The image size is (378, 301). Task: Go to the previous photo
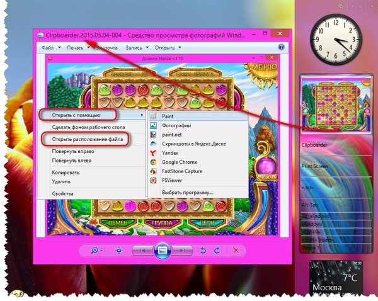[143, 251]
